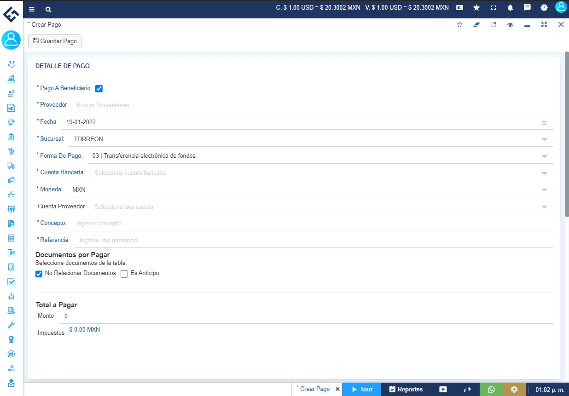Click the delivery truck icon in sidebar

12,166
